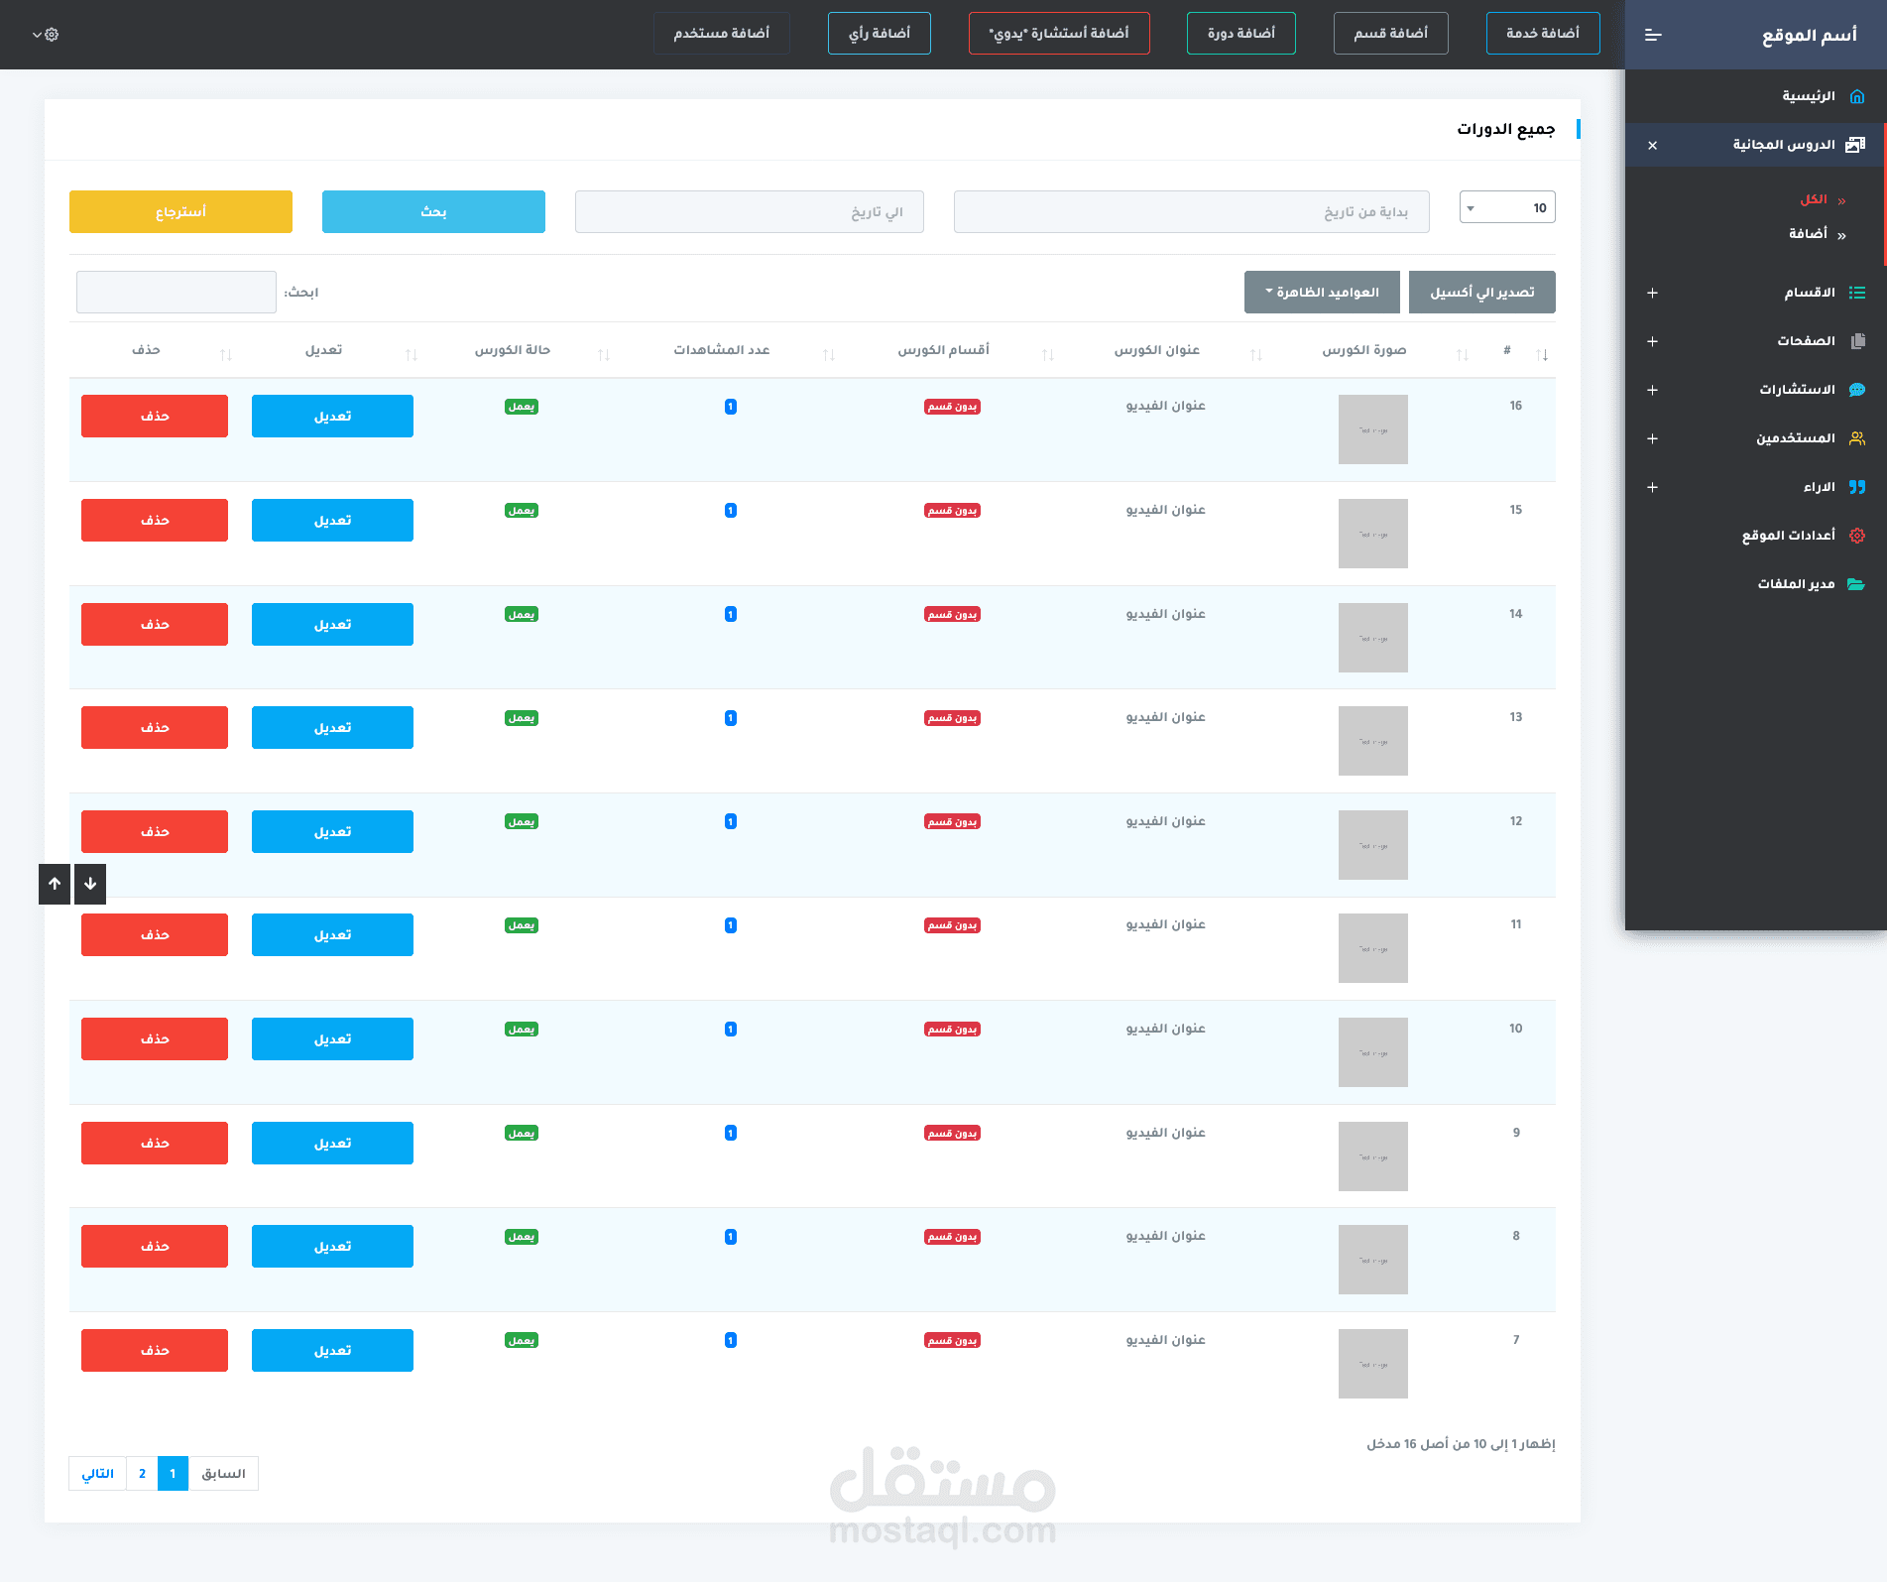This screenshot has width=1887, height=1582.
Task: Click the scroll-down arrow button
Action: (90, 884)
